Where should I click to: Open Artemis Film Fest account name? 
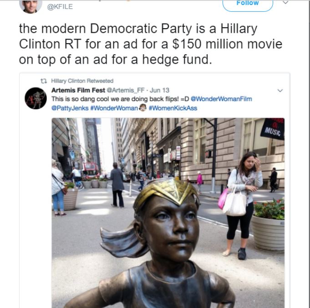78,90
